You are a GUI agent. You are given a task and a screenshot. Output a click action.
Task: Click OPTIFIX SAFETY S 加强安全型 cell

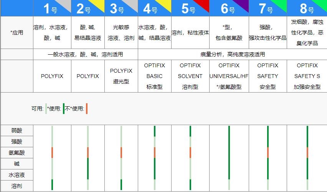tap(307, 76)
